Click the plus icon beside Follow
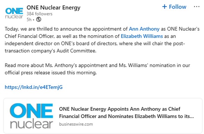 pyautogui.click(x=164, y=7)
